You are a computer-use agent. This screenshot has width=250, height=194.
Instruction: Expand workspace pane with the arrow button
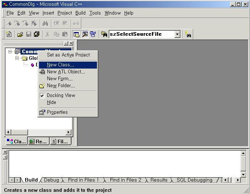(x=66, y=43)
